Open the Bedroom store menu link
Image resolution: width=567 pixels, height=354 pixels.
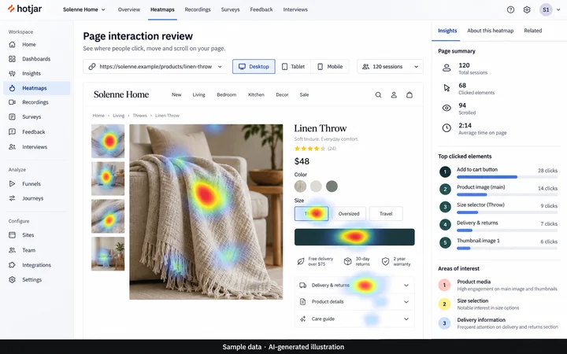click(226, 94)
